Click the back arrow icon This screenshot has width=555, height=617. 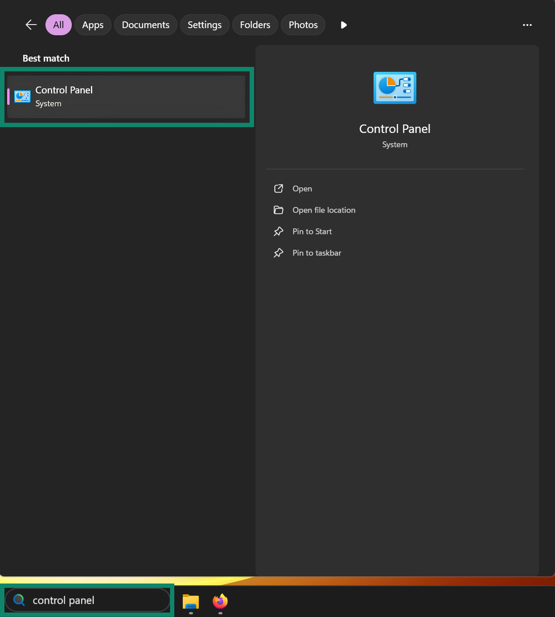coord(31,25)
